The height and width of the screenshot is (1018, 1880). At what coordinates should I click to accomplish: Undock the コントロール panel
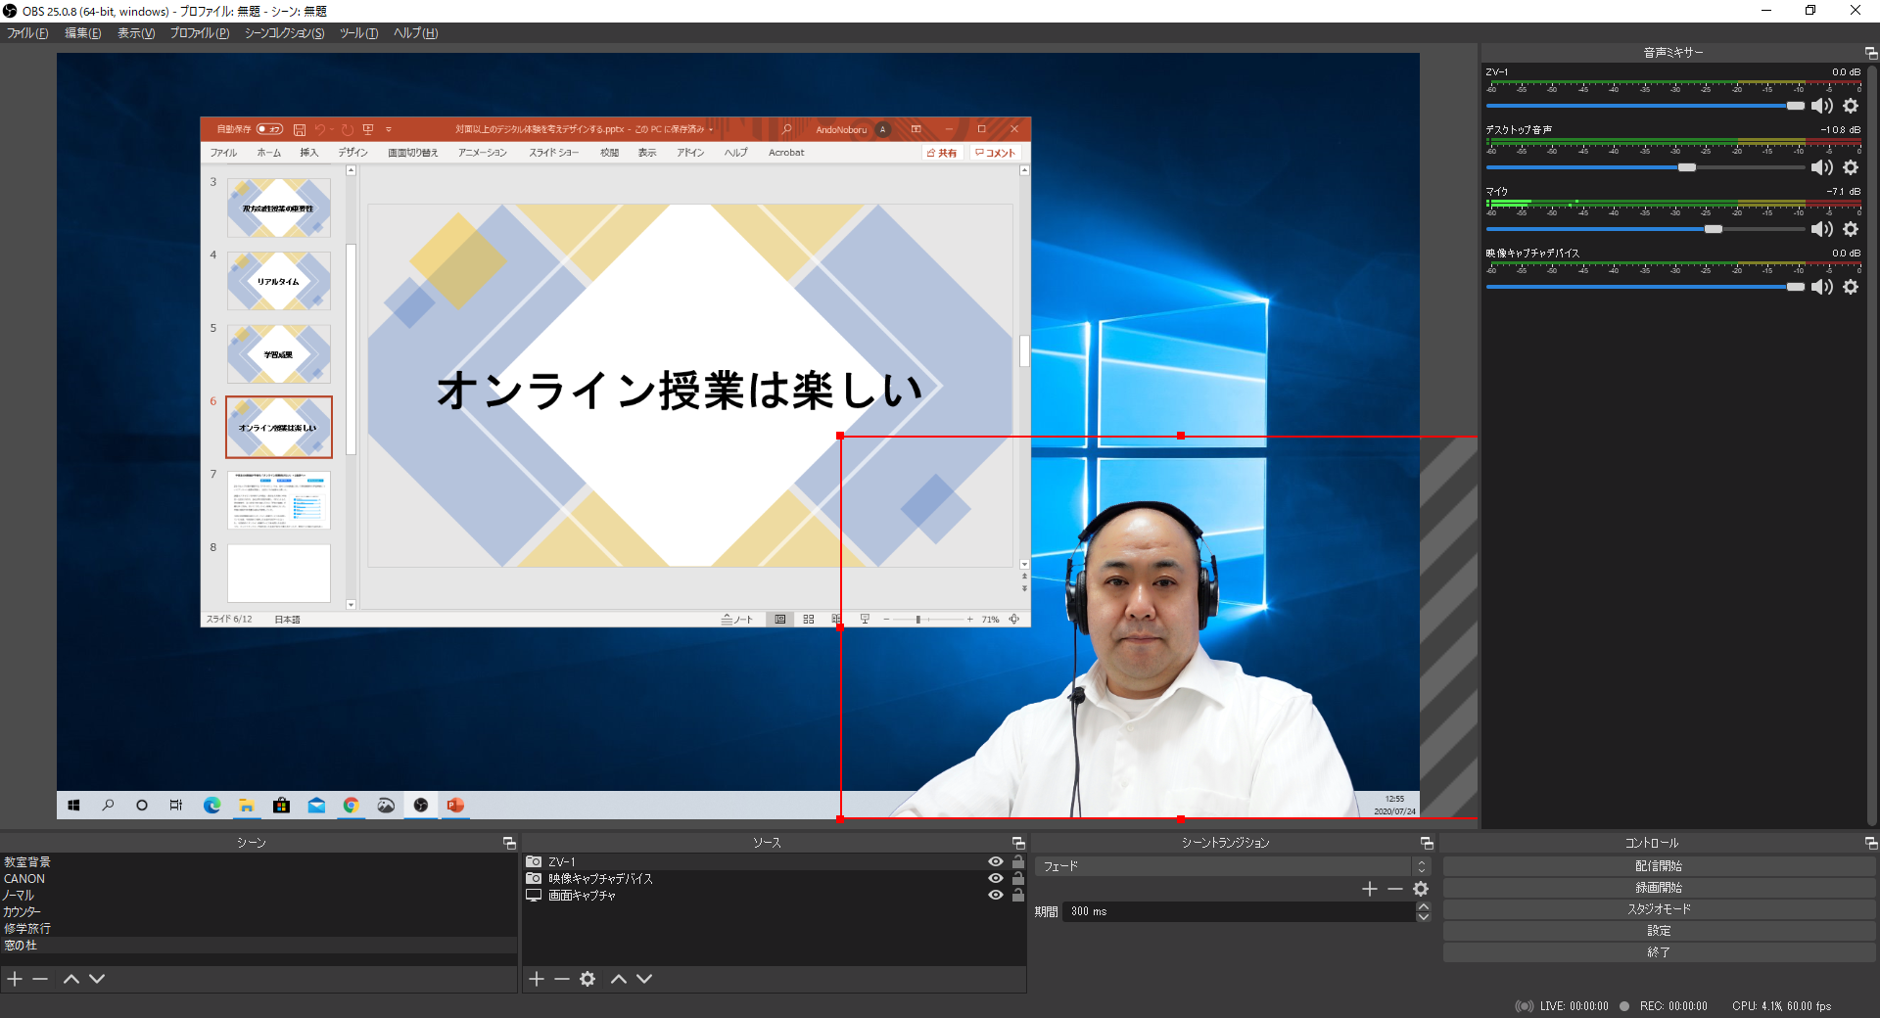(x=1871, y=843)
